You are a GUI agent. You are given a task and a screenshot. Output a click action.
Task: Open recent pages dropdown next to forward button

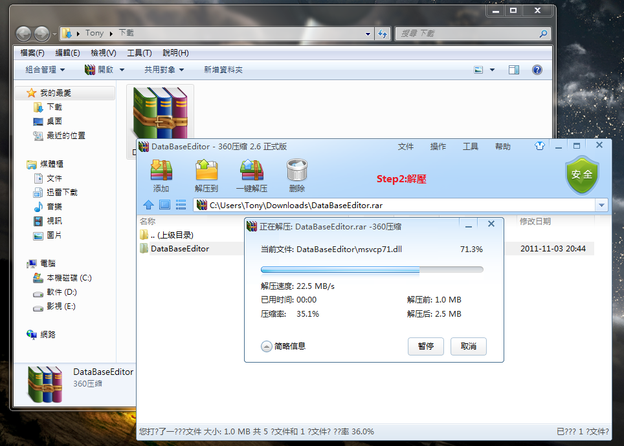54,34
